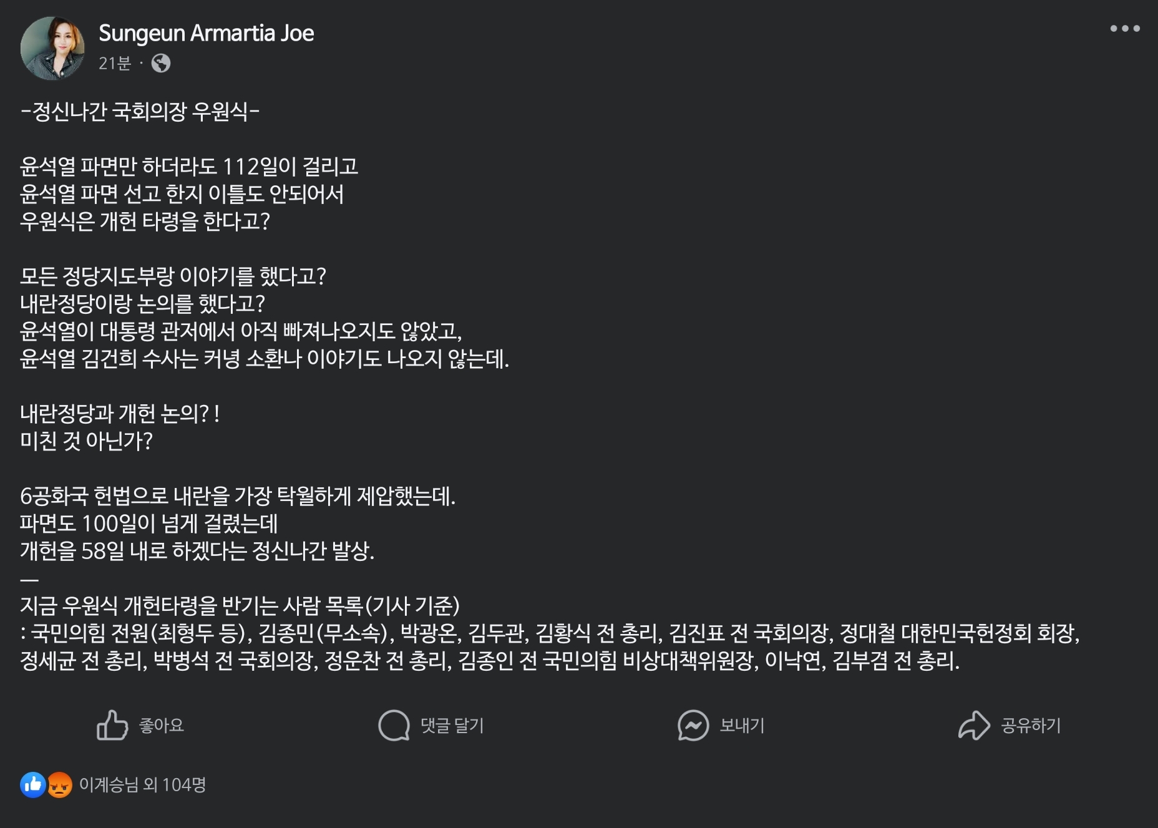Open the three-dot post options menu

1124,29
